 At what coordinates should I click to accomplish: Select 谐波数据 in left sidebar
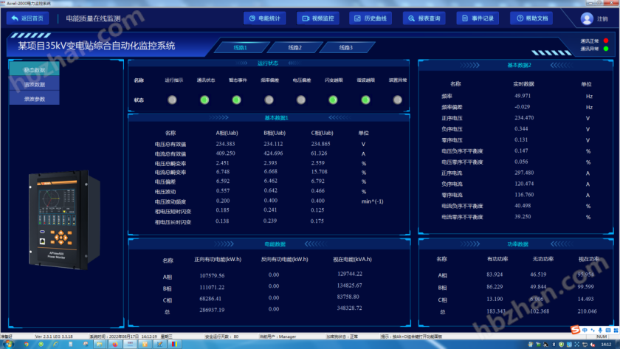click(x=34, y=85)
